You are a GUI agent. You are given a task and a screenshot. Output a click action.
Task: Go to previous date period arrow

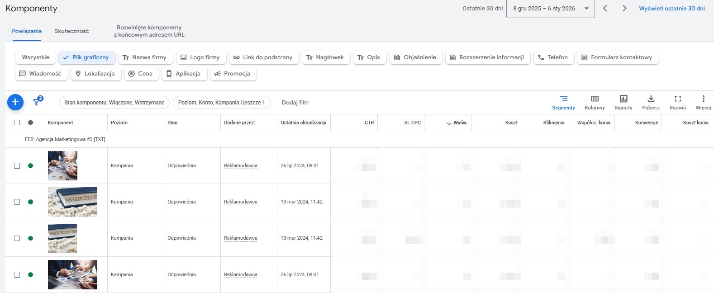(x=605, y=8)
